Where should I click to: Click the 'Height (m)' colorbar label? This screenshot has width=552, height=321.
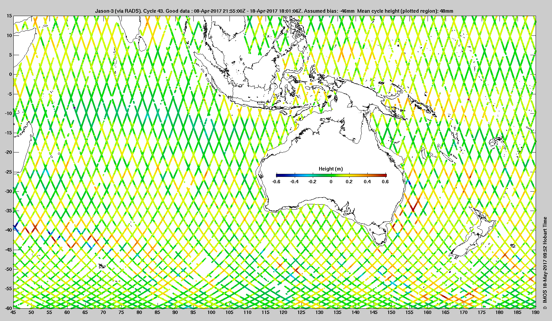coord(331,169)
